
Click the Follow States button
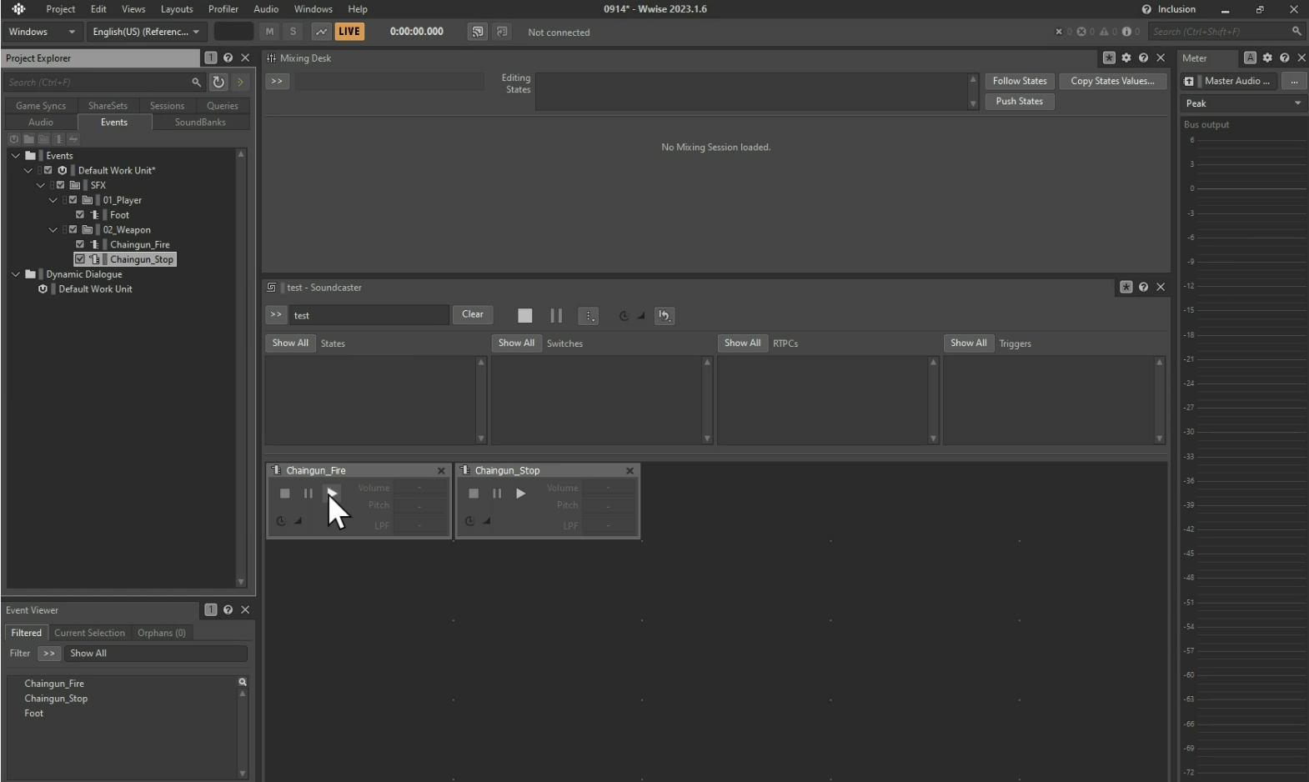[1020, 81]
